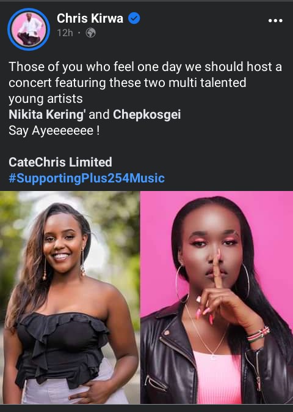Screen dimensions: 293x412
Task: Click the dot separator beside 12h
Action: pyautogui.click(x=79, y=33)
